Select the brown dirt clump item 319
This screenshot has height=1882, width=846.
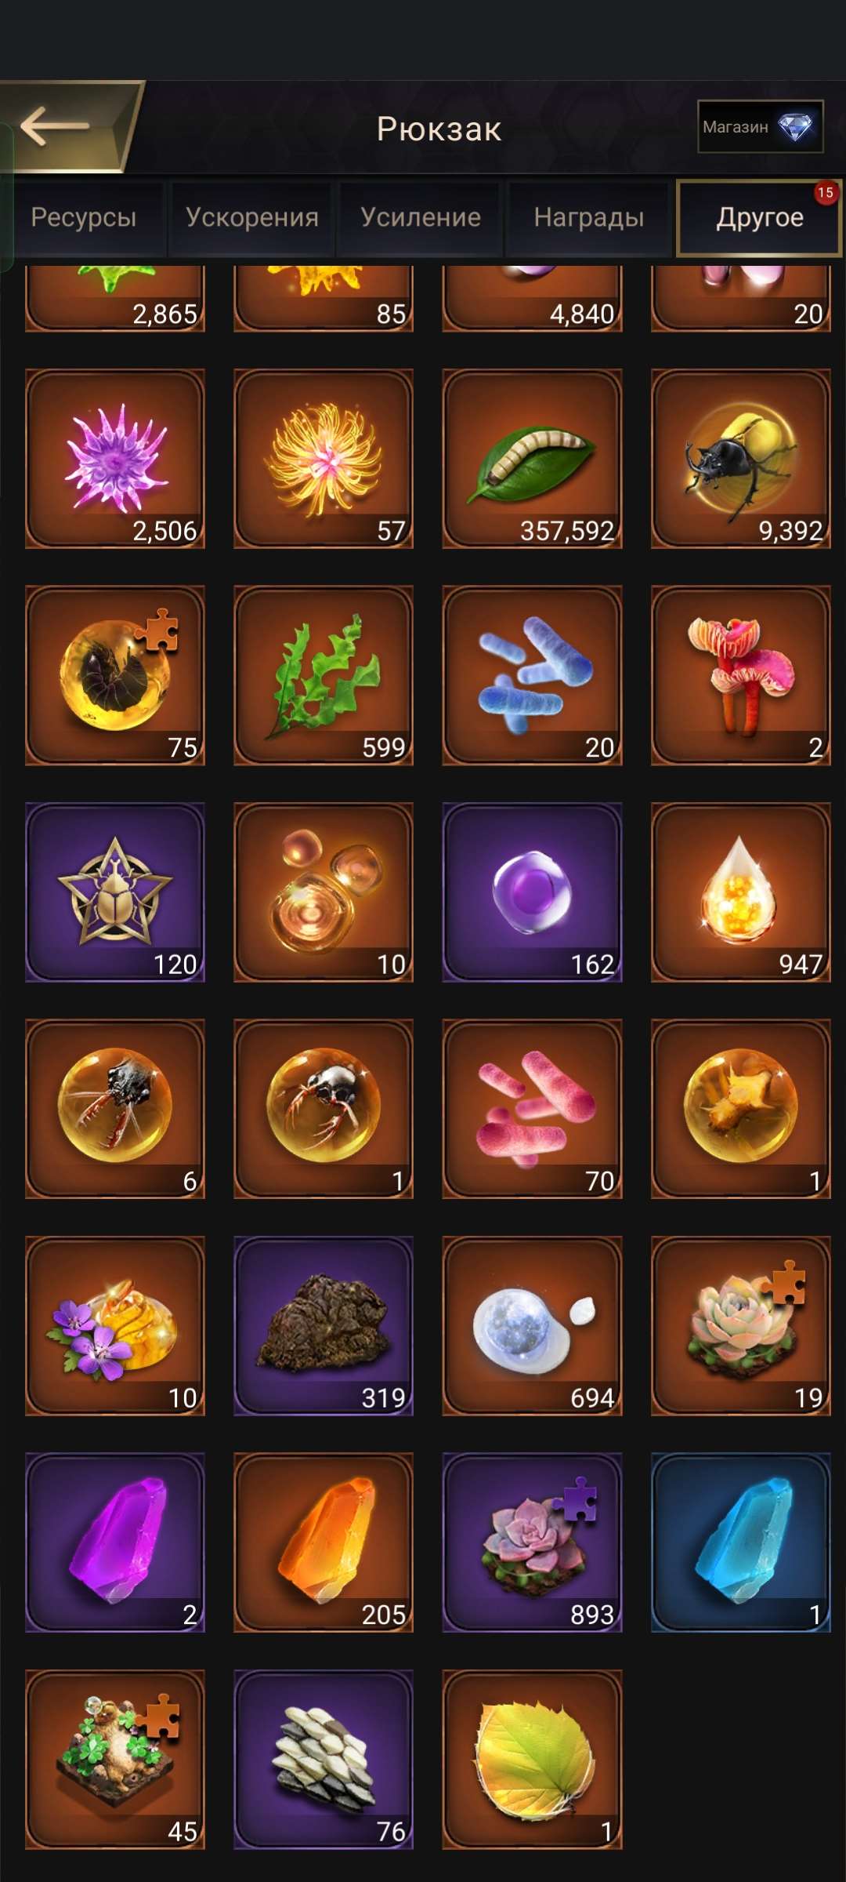[x=324, y=1326]
